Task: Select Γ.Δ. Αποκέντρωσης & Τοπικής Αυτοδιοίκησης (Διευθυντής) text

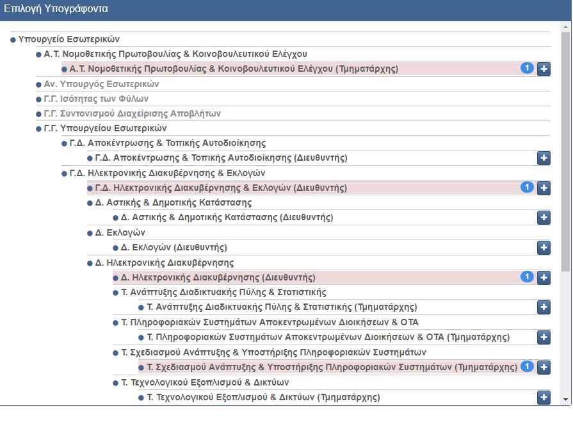Action: pos(221,158)
